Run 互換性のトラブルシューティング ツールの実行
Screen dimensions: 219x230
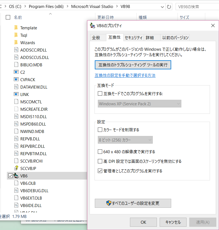[133, 65]
